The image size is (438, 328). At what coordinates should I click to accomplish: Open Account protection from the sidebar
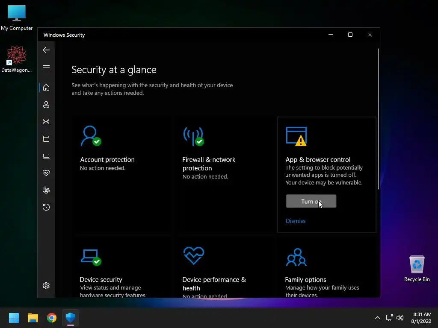[x=46, y=105]
